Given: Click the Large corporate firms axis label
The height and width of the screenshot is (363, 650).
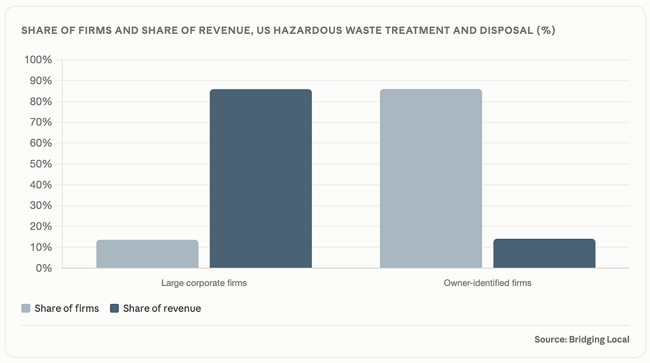Looking at the screenshot, I should pos(204,283).
